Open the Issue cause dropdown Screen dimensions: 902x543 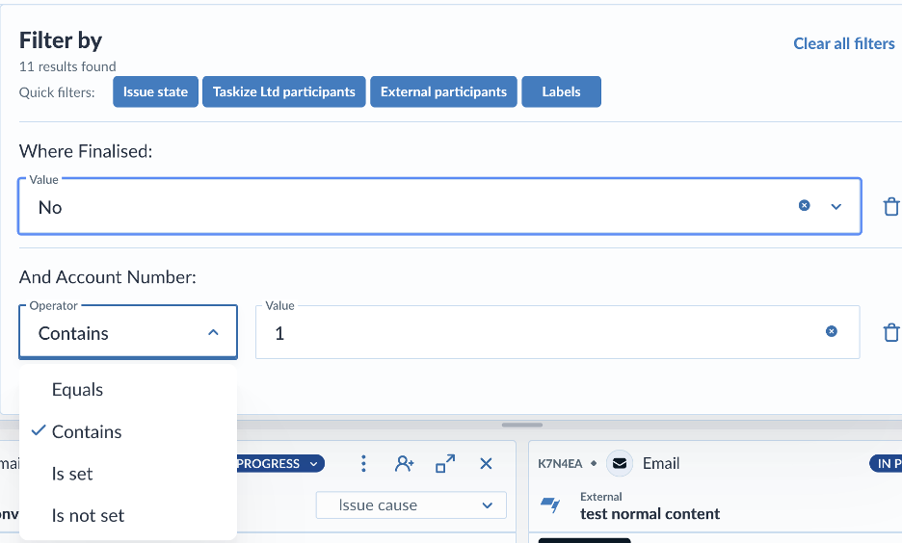(x=411, y=505)
